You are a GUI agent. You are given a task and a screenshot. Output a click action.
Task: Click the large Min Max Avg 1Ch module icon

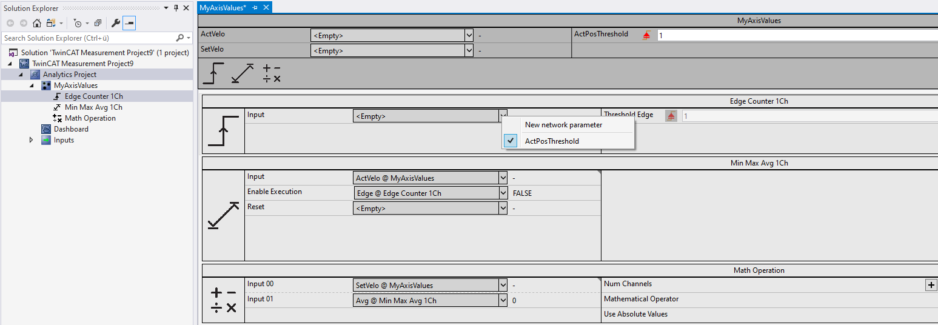coord(223,215)
